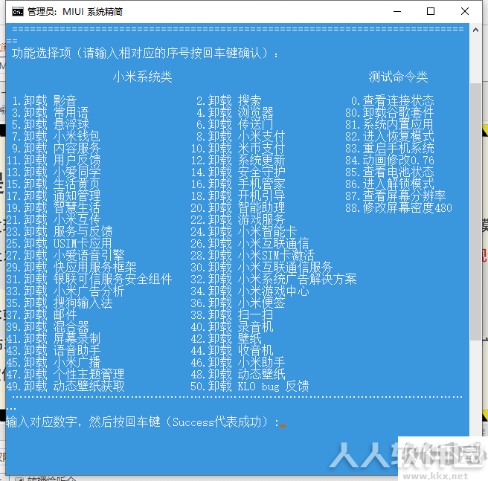
Task: Select text '3. 卸载 常用语'
Action: tap(51, 112)
